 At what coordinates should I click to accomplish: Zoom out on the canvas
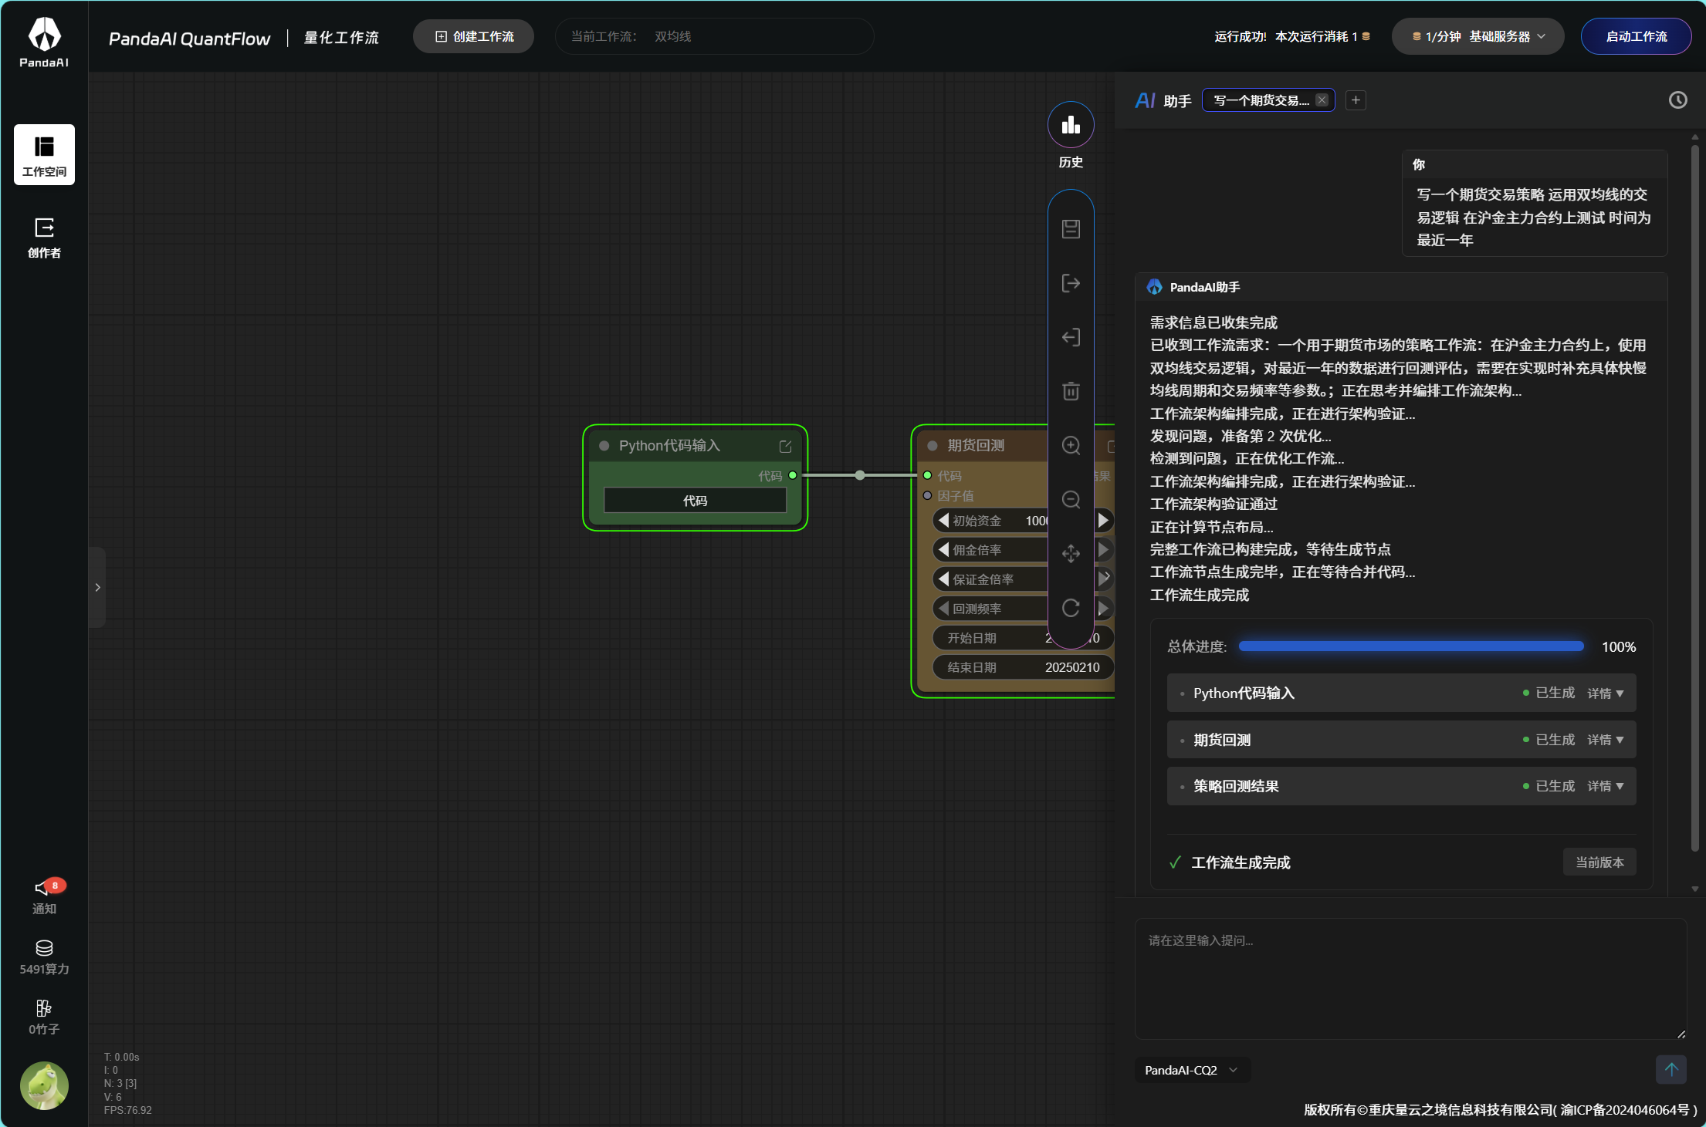[1071, 499]
